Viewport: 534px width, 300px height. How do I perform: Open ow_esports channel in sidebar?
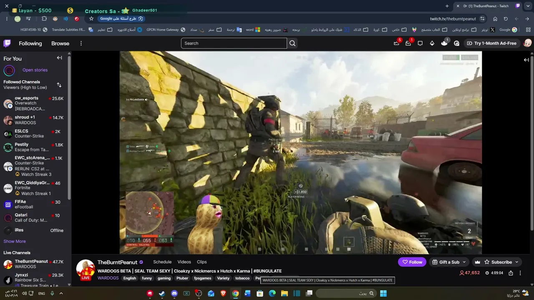[34, 103]
